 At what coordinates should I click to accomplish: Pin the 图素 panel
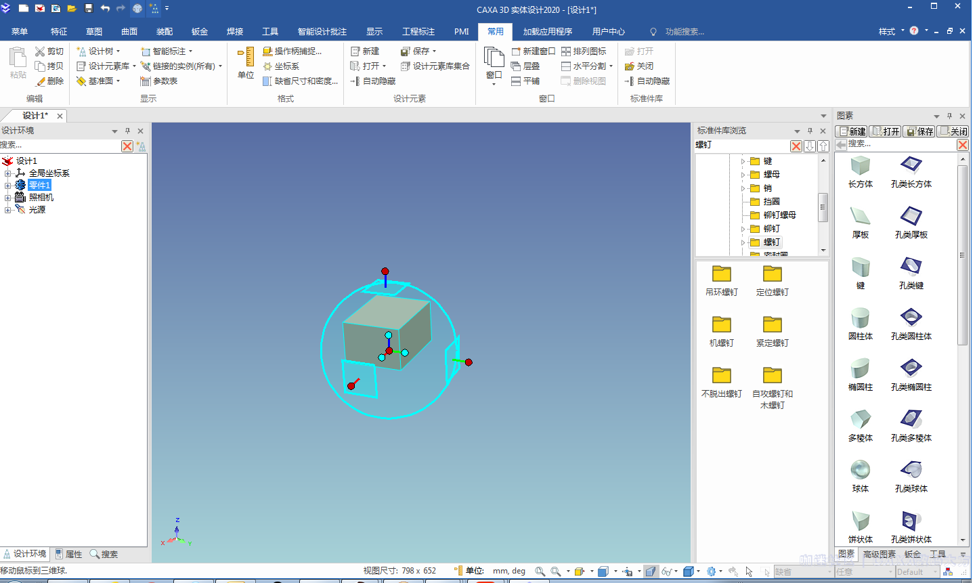coord(949,116)
